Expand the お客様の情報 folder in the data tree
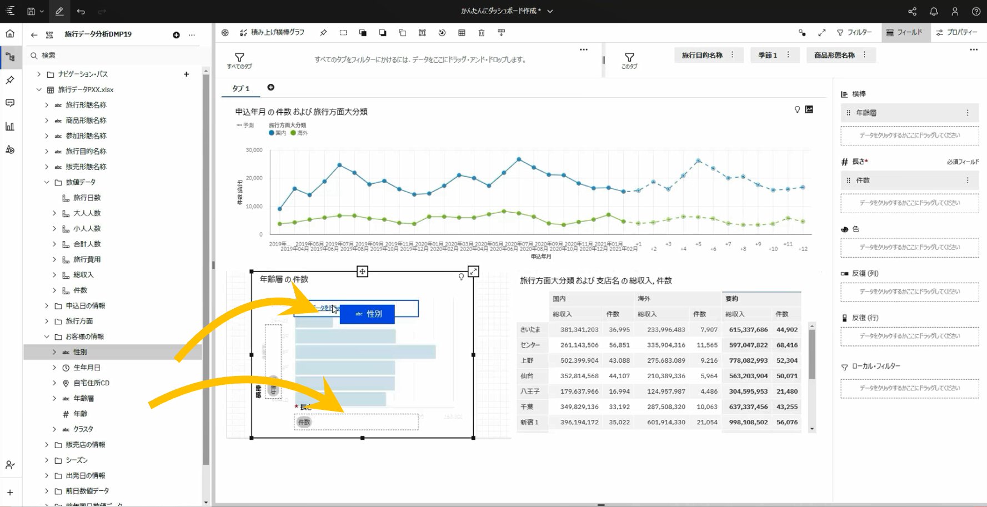987x507 pixels. [47, 336]
